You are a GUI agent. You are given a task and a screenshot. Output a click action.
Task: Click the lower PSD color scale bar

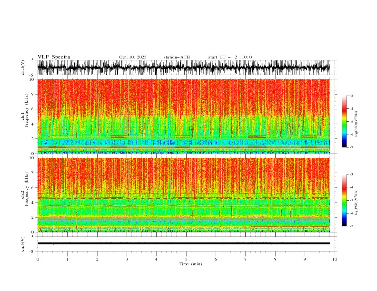(344, 200)
